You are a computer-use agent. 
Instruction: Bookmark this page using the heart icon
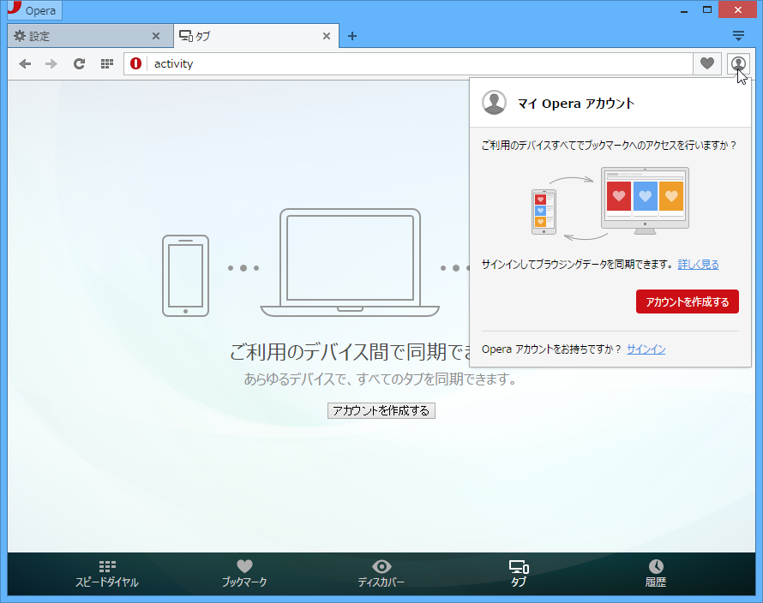[707, 63]
